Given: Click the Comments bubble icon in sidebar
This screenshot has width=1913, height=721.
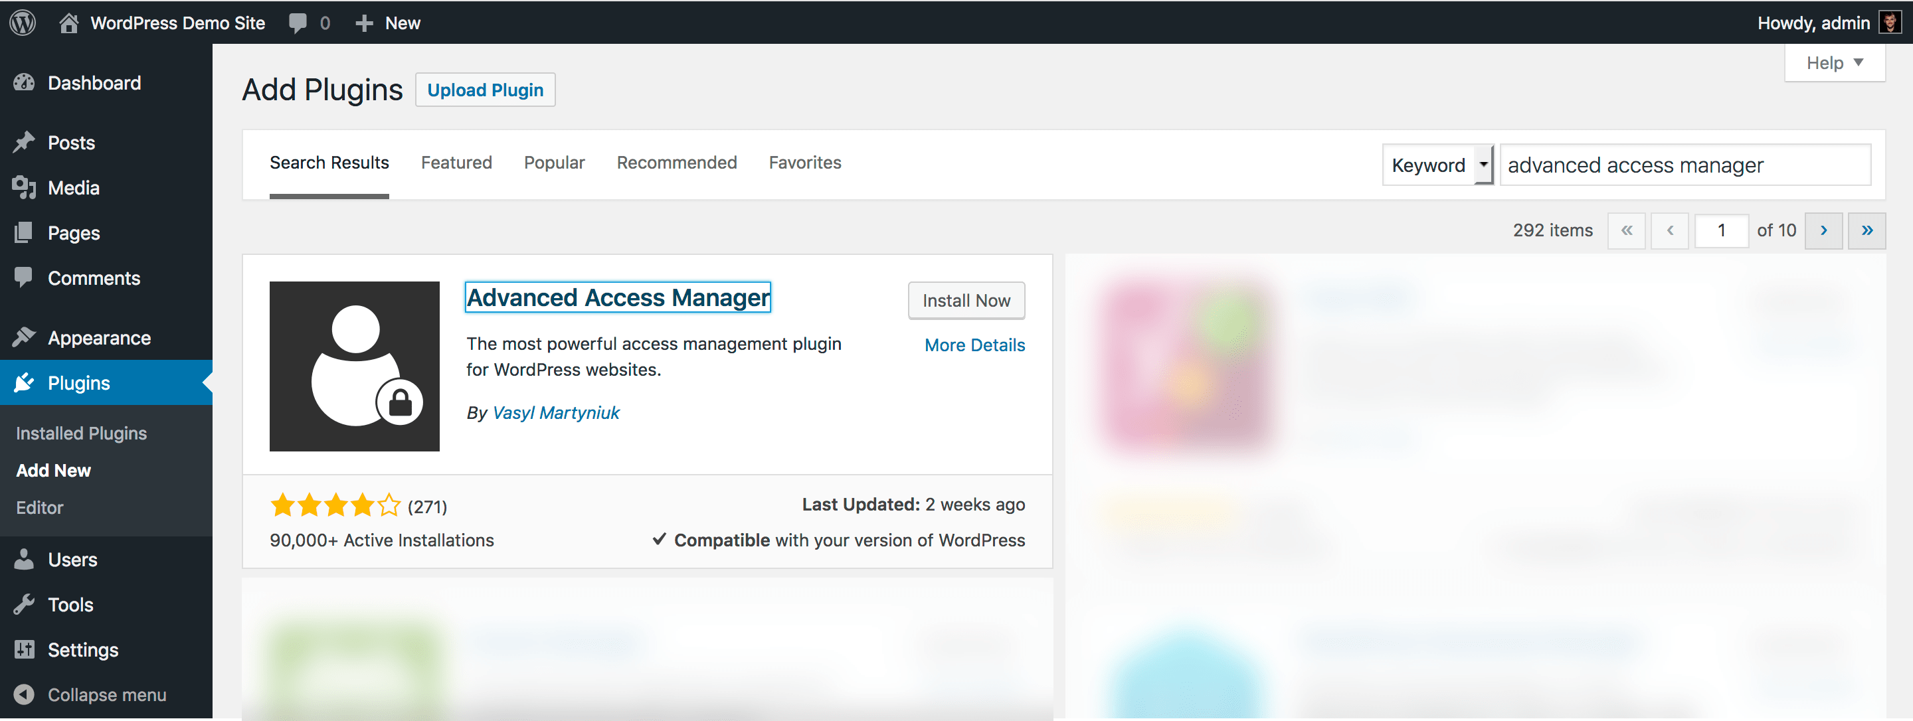Looking at the screenshot, I should [24, 277].
